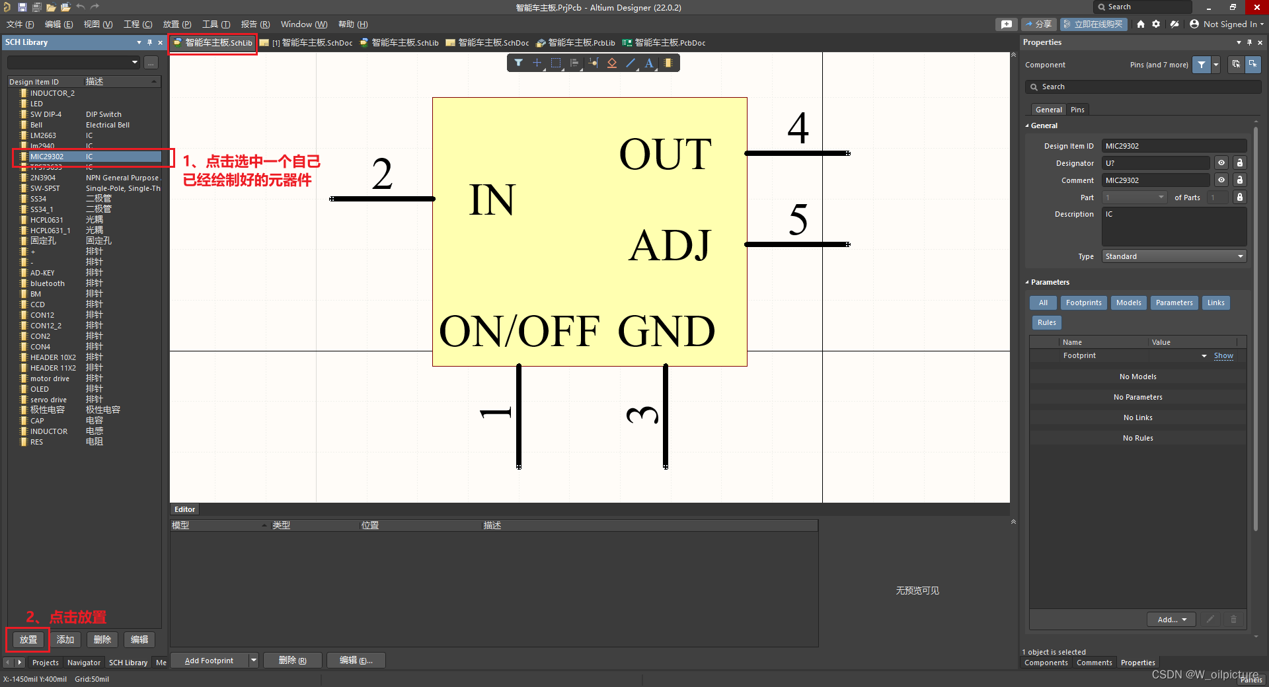Open the Not Signed In account dropdown
Image resolution: width=1269 pixels, height=687 pixels.
[1226, 24]
